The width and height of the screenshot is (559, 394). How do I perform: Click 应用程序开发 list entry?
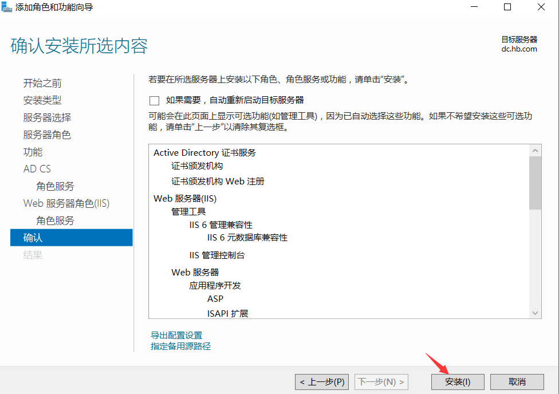(215, 286)
